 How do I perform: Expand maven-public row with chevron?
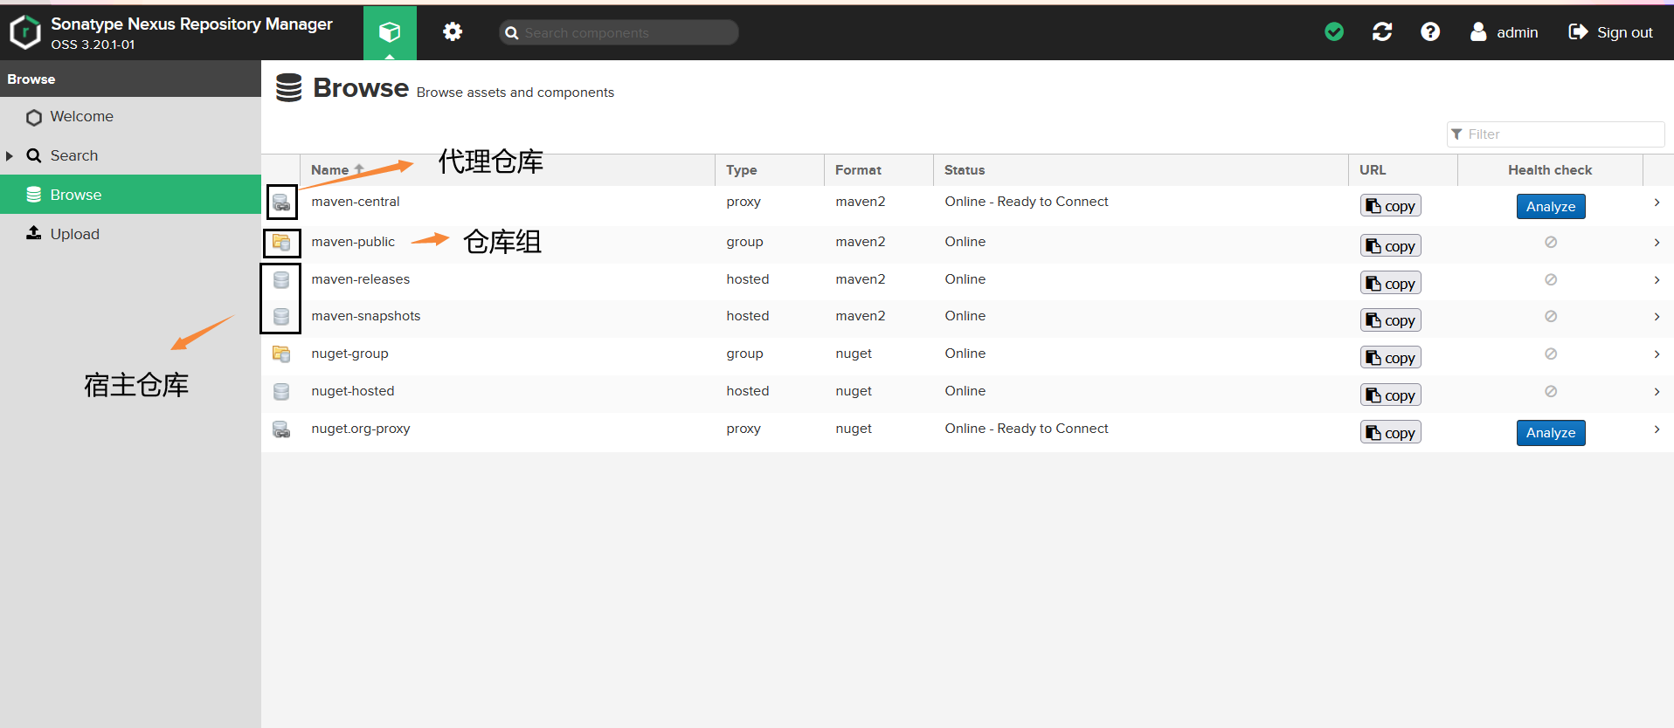click(1657, 242)
